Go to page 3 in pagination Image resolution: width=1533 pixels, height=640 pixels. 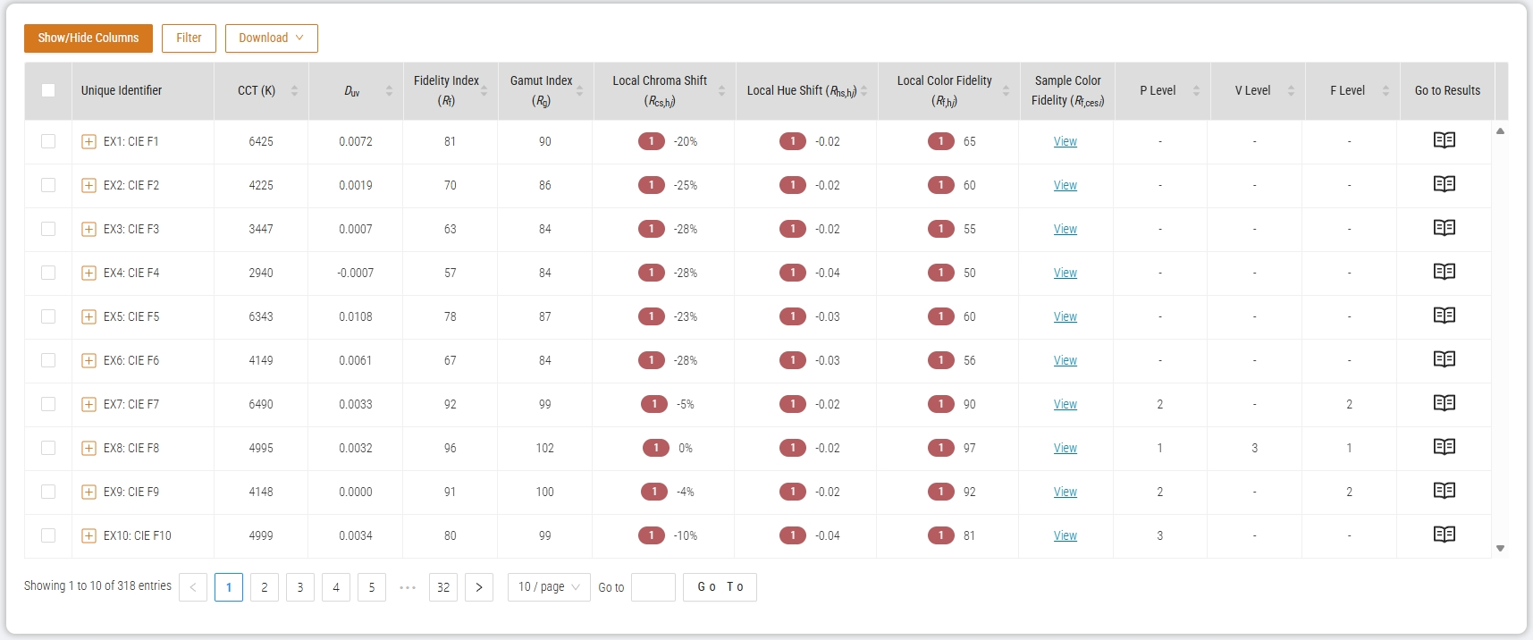(x=300, y=587)
